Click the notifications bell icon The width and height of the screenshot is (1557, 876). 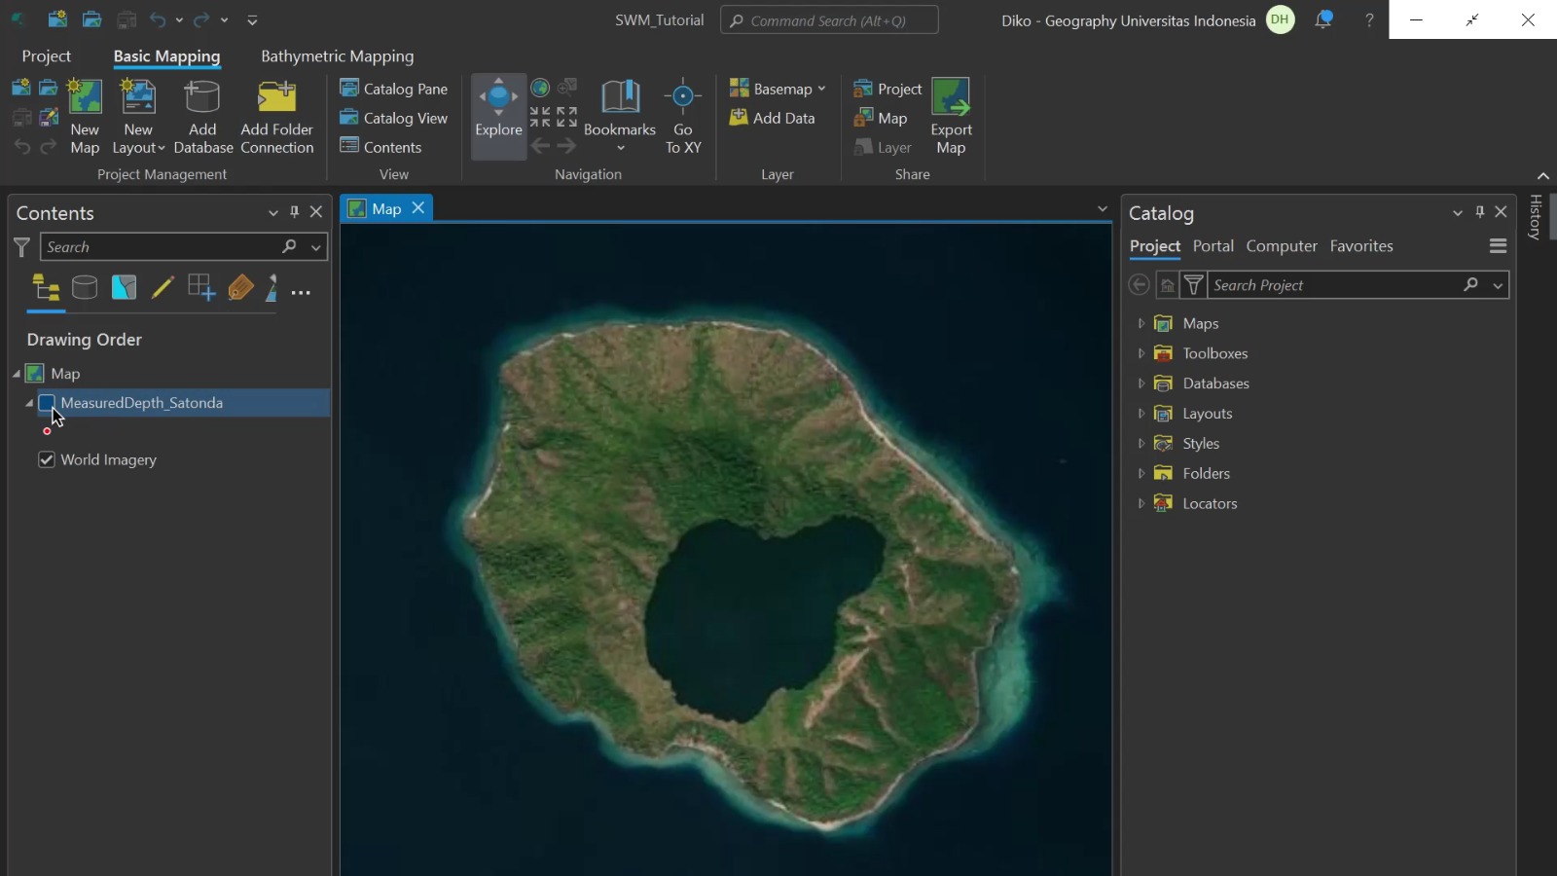[x=1323, y=19]
